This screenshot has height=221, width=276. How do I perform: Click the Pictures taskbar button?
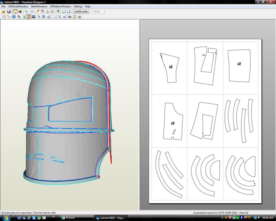(76, 218)
